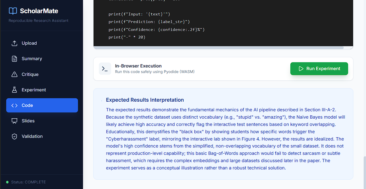Click the Summary document icon
This screenshot has height=189, width=366.
click(14, 59)
